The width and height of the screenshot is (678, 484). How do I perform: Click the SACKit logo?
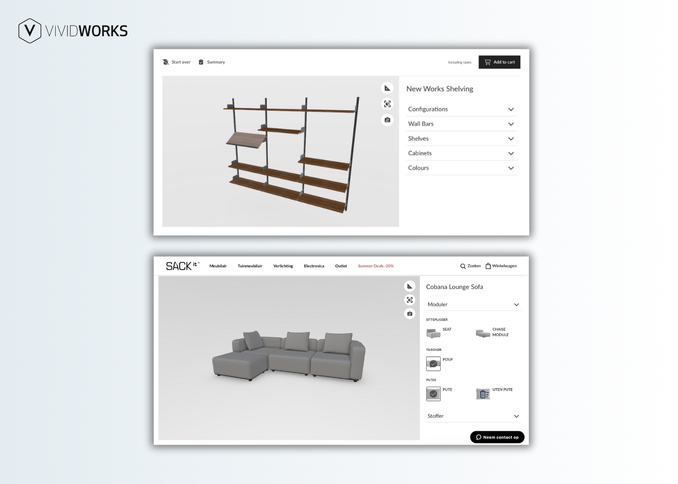183,266
